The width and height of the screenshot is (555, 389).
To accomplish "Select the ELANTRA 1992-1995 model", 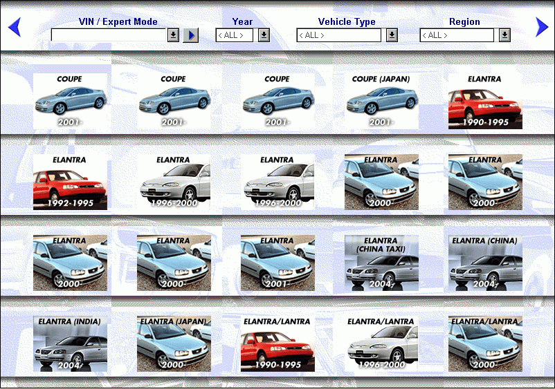I will click(x=70, y=182).
